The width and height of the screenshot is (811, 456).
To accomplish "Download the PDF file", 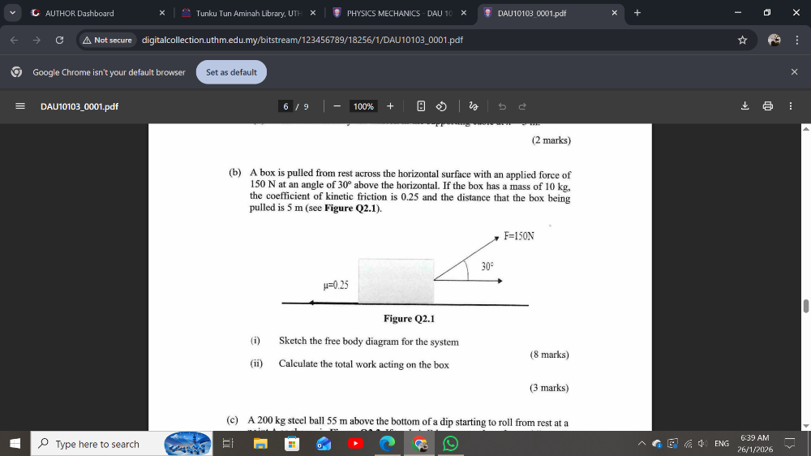I will (744, 106).
